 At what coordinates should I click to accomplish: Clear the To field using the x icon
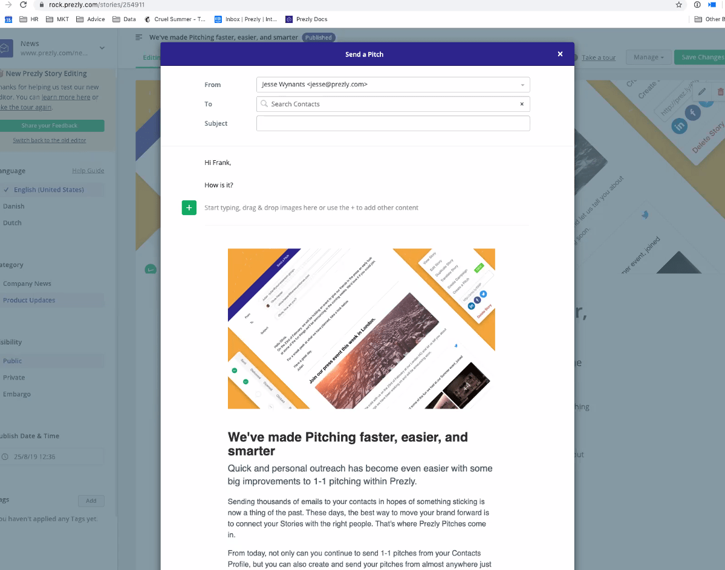[521, 104]
